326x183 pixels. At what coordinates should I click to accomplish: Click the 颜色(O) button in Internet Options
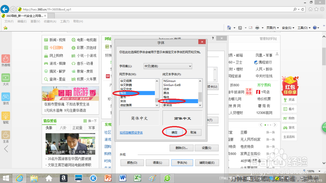132,162
